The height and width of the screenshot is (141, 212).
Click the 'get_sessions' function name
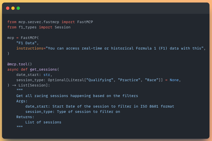[43, 69]
